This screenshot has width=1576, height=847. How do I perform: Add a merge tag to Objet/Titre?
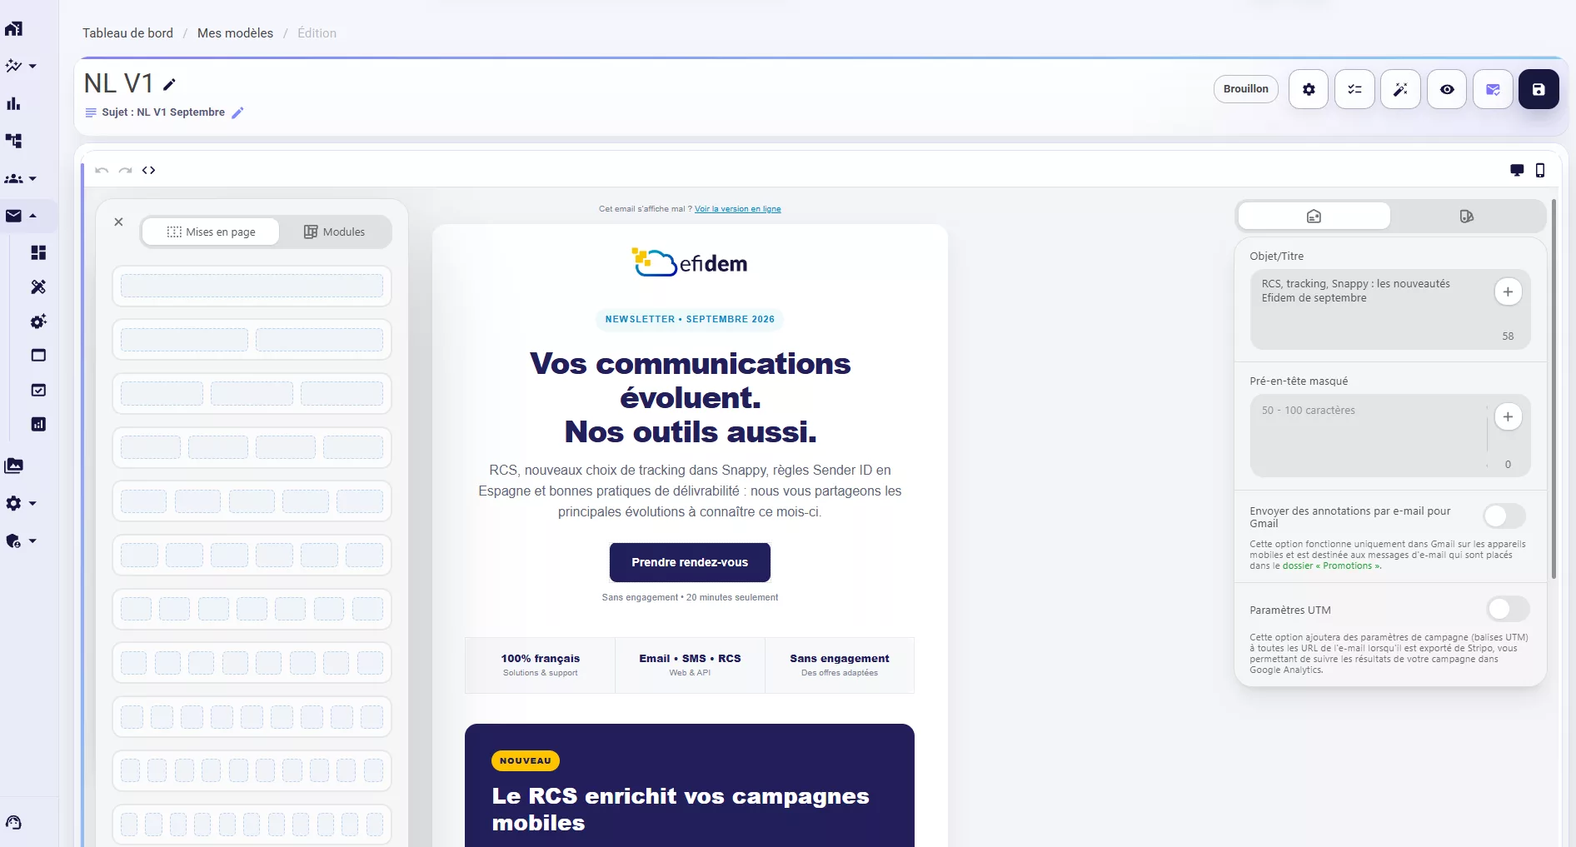coord(1508,291)
